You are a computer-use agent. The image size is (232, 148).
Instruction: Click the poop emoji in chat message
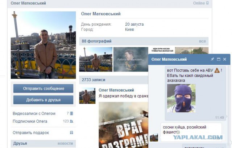click(x=217, y=70)
